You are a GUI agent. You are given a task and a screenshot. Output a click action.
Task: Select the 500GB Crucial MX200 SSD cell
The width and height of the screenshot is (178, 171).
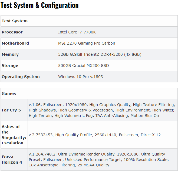point(117,66)
